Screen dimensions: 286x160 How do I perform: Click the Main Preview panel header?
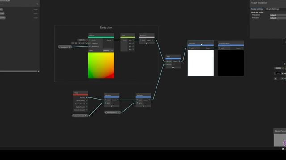tap(280, 131)
